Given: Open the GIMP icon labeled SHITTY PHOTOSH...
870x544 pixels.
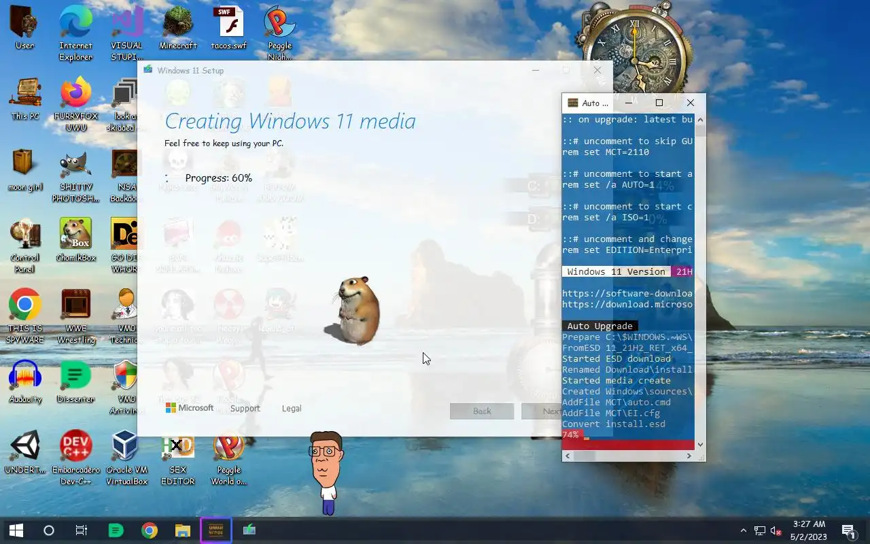Looking at the screenshot, I should pos(75,175).
